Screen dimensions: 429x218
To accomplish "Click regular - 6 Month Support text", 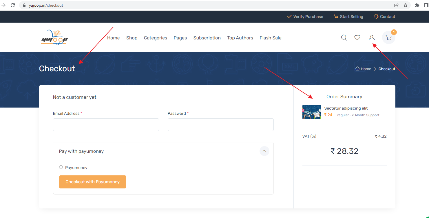I will [x=358, y=115].
